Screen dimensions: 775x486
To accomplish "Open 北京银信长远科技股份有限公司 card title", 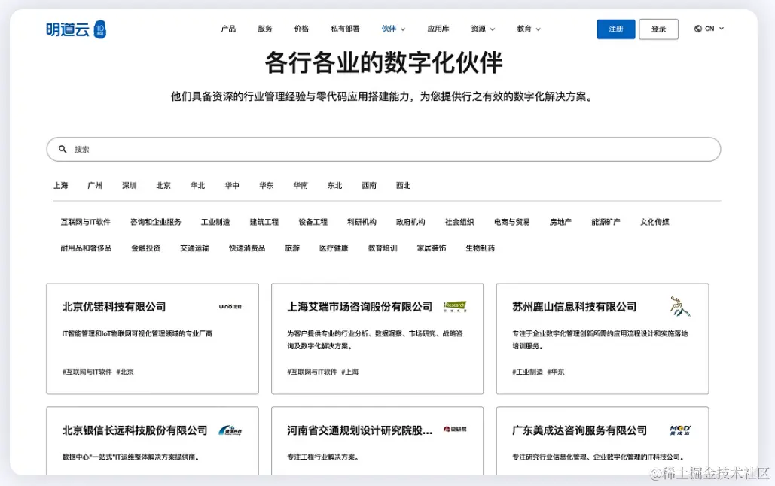I will 135,430.
